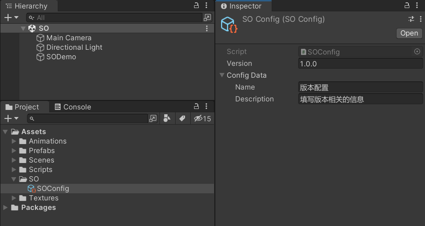Click the Hierarchy search-in-scene picker icon
Image resolution: width=425 pixels, height=226 pixels.
[x=207, y=18]
